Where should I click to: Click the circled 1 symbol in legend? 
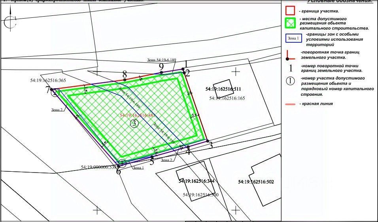290,81
